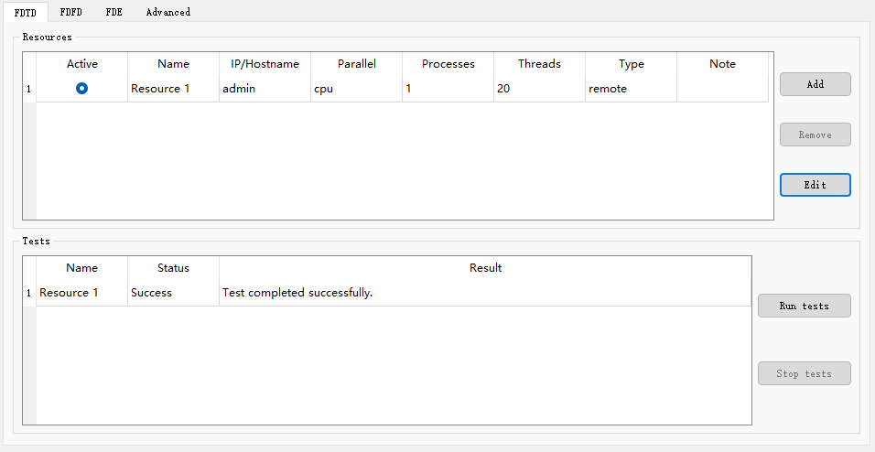Click the Add resource button
This screenshot has width=875, height=452.
click(816, 84)
